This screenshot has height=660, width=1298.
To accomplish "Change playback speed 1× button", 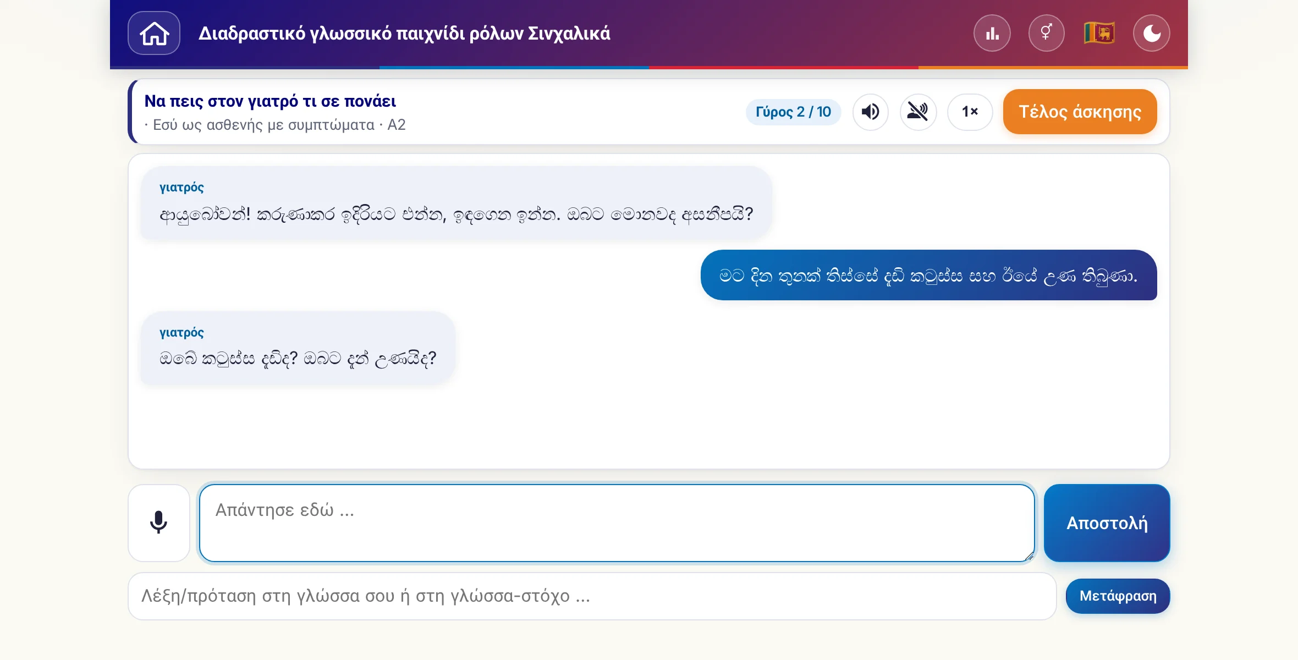I will [x=970, y=112].
